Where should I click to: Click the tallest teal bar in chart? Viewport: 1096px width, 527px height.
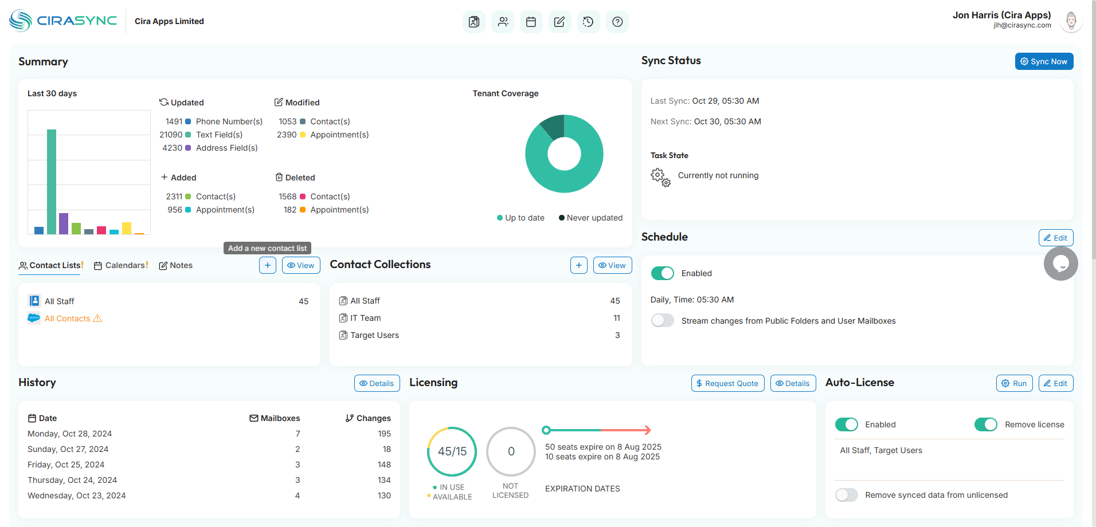pyautogui.click(x=52, y=182)
